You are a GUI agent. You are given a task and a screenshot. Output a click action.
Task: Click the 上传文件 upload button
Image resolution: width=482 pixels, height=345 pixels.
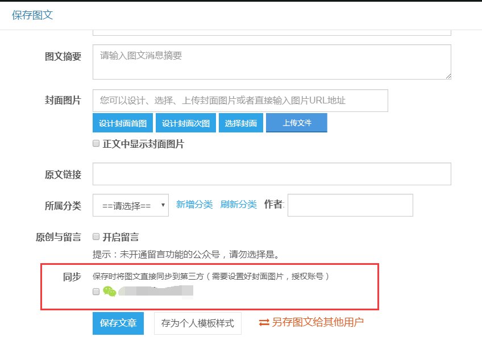(x=296, y=122)
